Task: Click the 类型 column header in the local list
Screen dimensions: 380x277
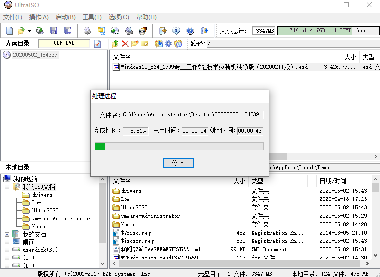Action: pyautogui.click(x=278, y=181)
